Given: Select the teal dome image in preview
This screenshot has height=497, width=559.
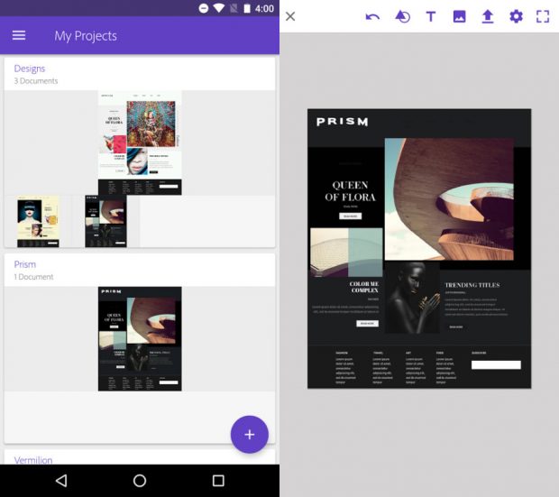Looking at the screenshot, I should tap(346, 253).
